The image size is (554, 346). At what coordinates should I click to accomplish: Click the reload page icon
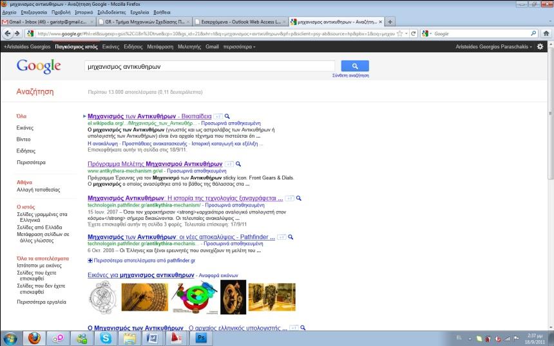point(413,33)
